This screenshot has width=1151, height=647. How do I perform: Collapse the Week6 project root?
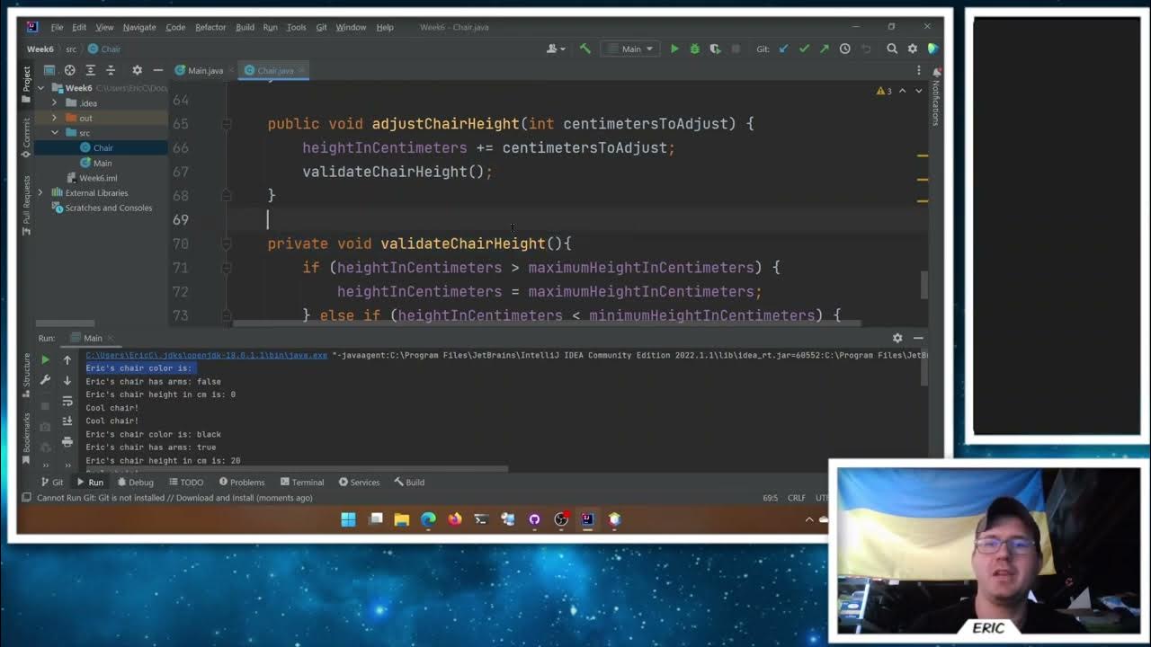tap(40, 88)
